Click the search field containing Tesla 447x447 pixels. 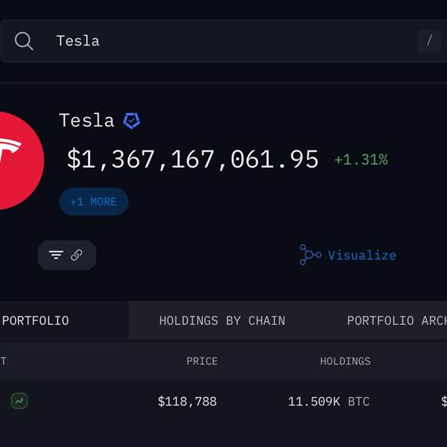[x=223, y=41]
